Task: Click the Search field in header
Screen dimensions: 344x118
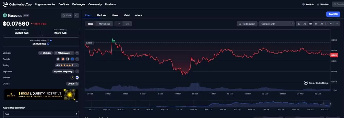Action: coord(338,4)
